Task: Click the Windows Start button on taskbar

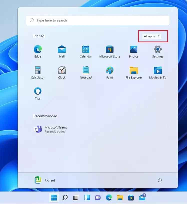Action: [54, 197]
